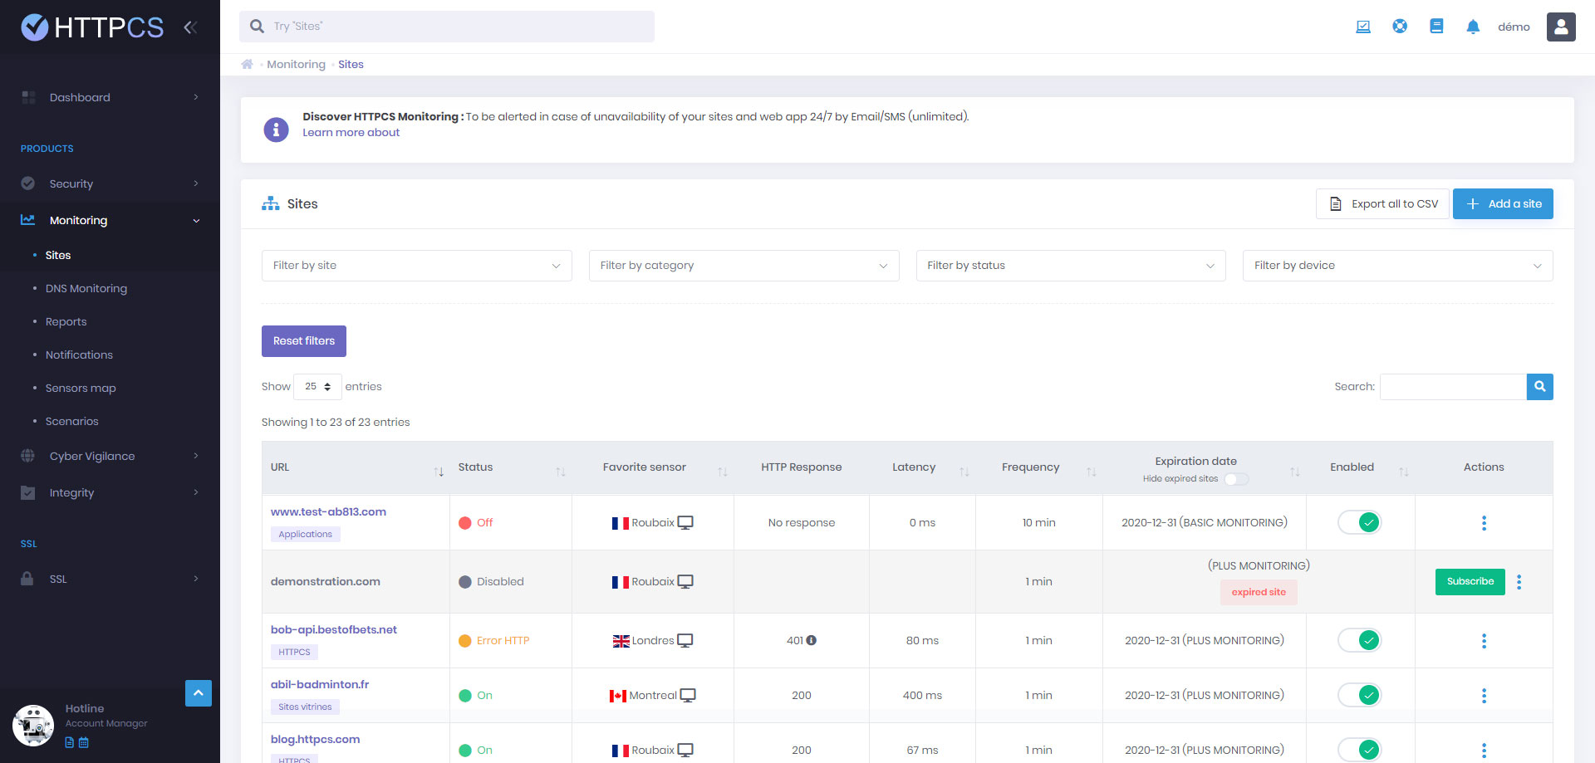Change the Show entries count selector

click(317, 387)
